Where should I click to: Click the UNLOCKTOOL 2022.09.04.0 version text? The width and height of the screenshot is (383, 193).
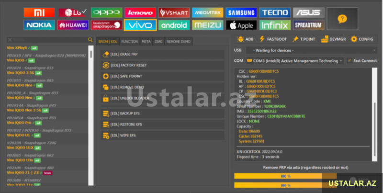tap(259, 152)
